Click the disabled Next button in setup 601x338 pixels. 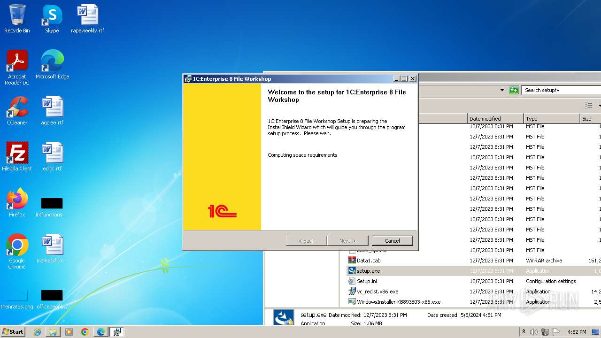tap(347, 241)
